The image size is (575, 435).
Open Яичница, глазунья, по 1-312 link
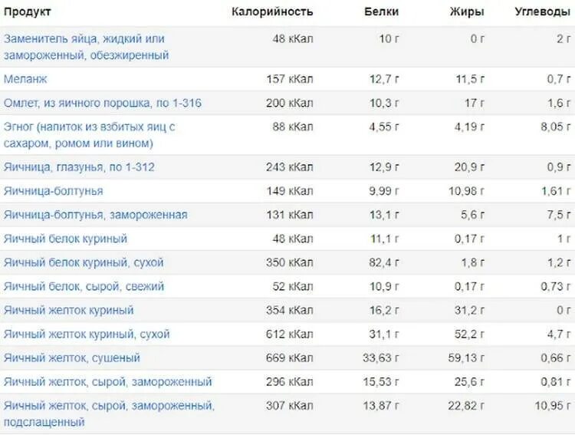79,167
